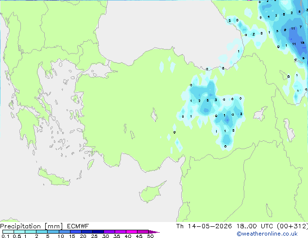Click the date 'Th 14-05-2026' text
Image resolution: width=308 pixels, height=238 pixels.
point(204,226)
